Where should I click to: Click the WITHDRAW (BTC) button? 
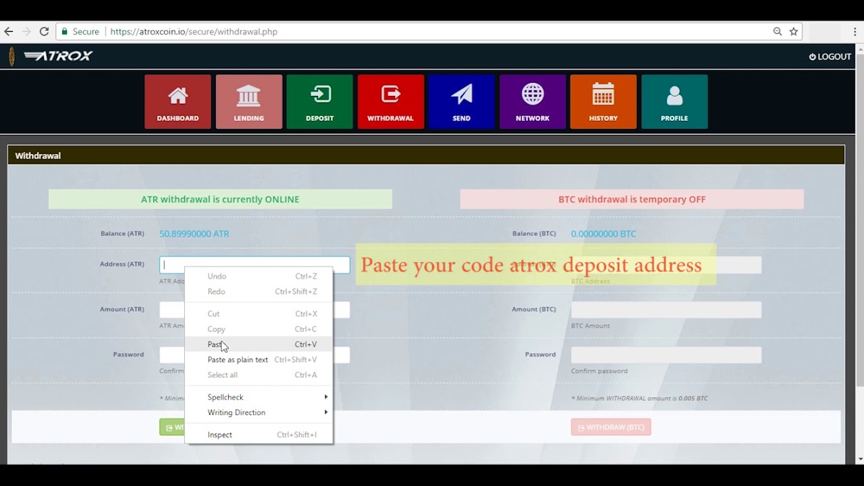[611, 427]
